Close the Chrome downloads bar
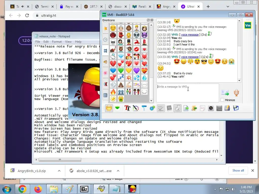Screen dimensions: 259x194 coord(253,171)
